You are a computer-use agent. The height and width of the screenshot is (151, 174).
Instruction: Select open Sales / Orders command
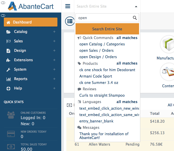pyautogui.click(x=96, y=51)
